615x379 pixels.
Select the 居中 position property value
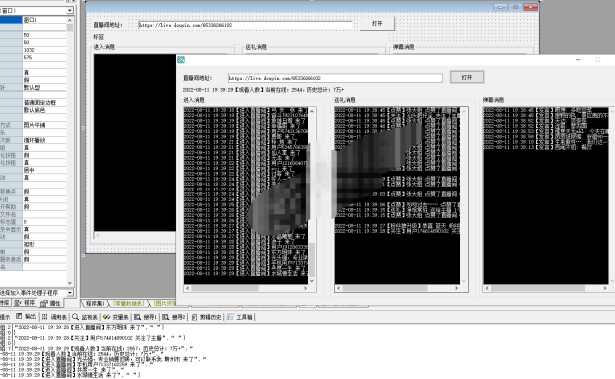[44, 170]
